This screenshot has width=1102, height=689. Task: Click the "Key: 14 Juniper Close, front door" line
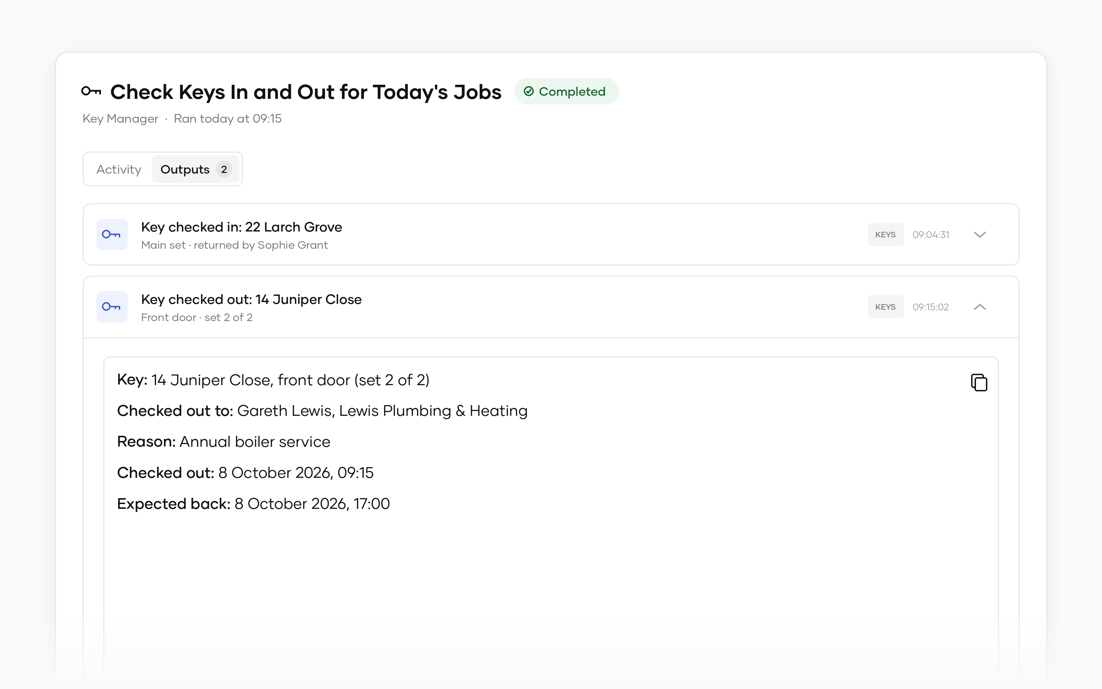pyautogui.click(x=273, y=380)
